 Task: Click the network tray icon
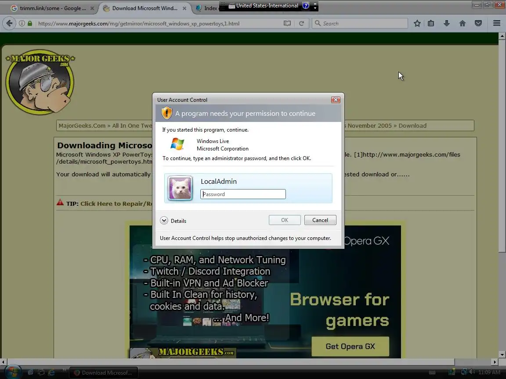(x=464, y=372)
